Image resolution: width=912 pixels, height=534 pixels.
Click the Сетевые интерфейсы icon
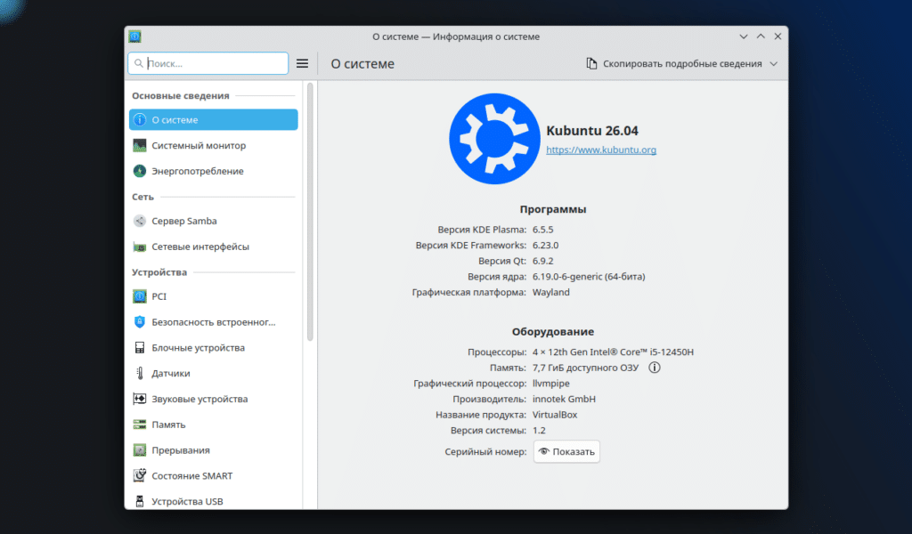(x=140, y=247)
